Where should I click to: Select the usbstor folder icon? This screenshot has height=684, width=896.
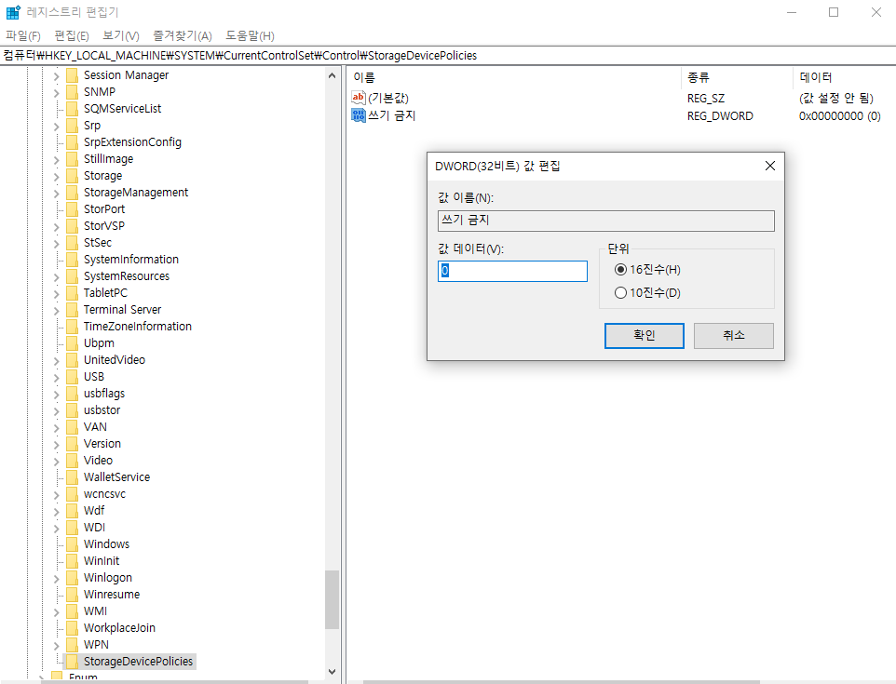coord(72,410)
